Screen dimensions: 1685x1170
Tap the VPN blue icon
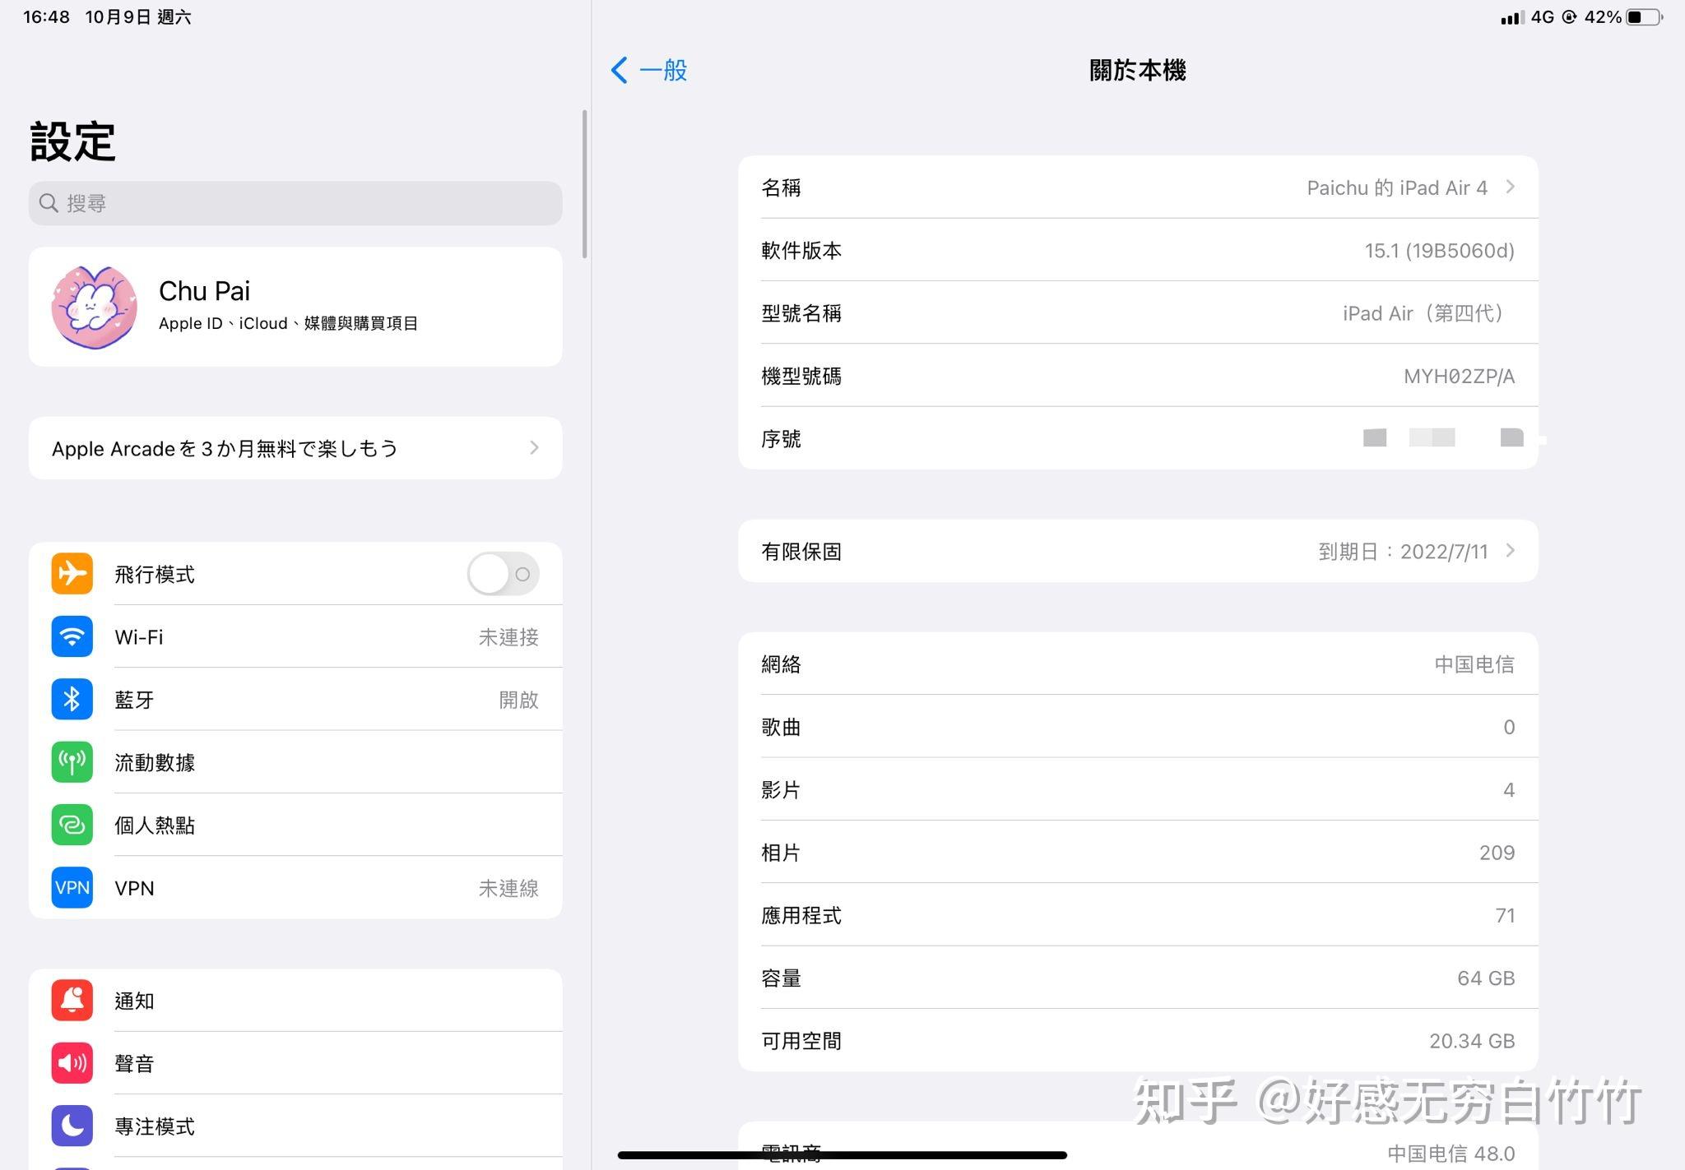(x=72, y=887)
